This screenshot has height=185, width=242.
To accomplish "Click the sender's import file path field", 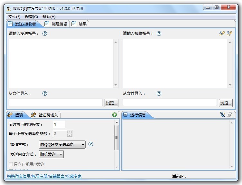I will pos(56,102).
